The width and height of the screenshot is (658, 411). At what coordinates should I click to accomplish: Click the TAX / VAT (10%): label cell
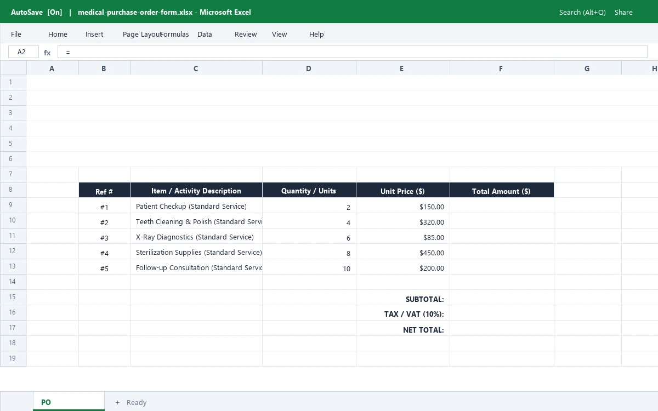click(402, 313)
